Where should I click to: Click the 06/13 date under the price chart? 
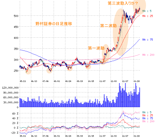(x=34, y=81)
